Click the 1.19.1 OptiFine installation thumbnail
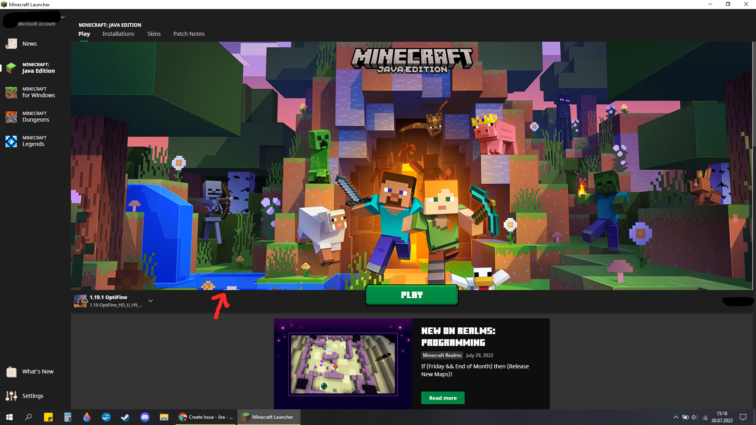This screenshot has height=425, width=756. click(80, 301)
